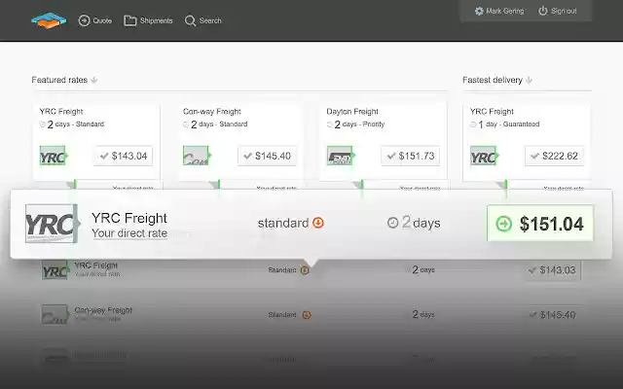The image size is (623, 389).
Task: Select the $222.62 YRC guaranteed rate
Action: pos(554,156)
